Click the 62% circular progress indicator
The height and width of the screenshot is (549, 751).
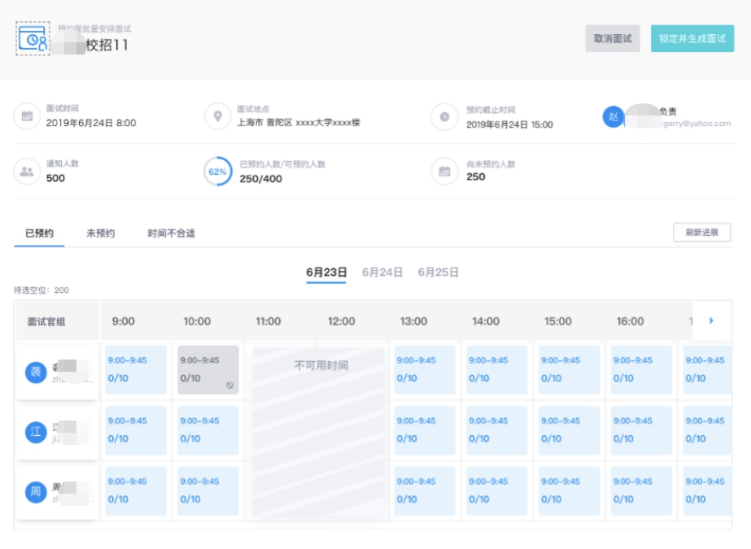pyautogui.click(x=217, y=172)
